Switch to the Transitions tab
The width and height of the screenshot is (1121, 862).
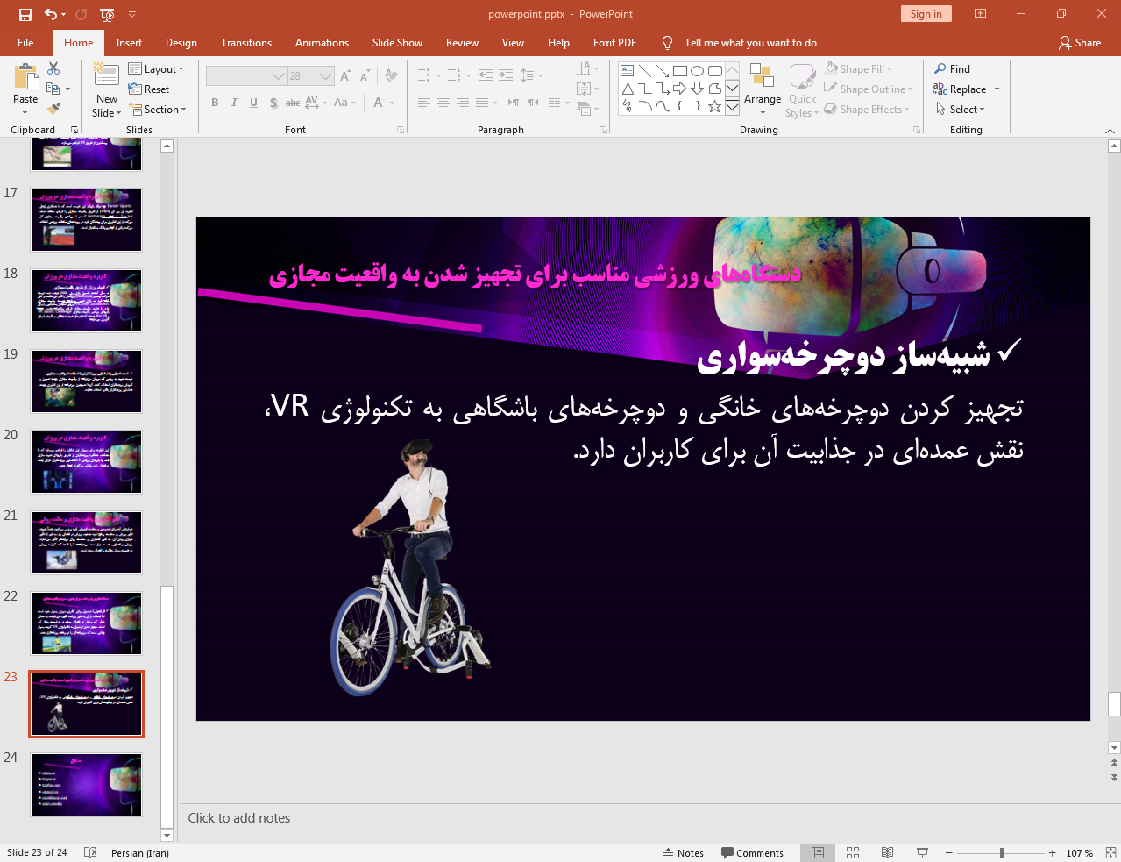click(246, 43)
